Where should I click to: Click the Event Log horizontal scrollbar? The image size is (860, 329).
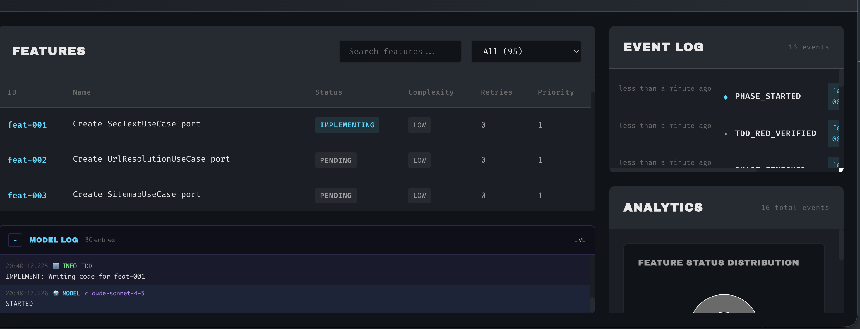683,170
